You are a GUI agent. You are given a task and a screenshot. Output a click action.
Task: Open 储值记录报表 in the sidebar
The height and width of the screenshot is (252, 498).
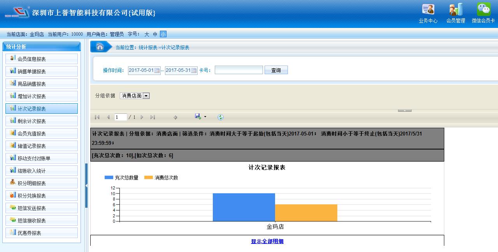pos(42,146)
